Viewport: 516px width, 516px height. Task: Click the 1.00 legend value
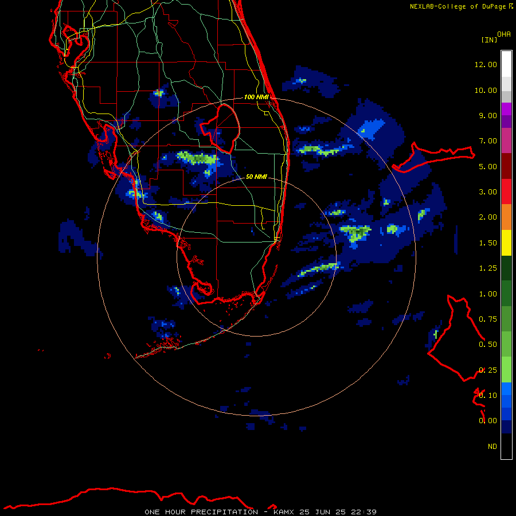(x=488, y=294)
